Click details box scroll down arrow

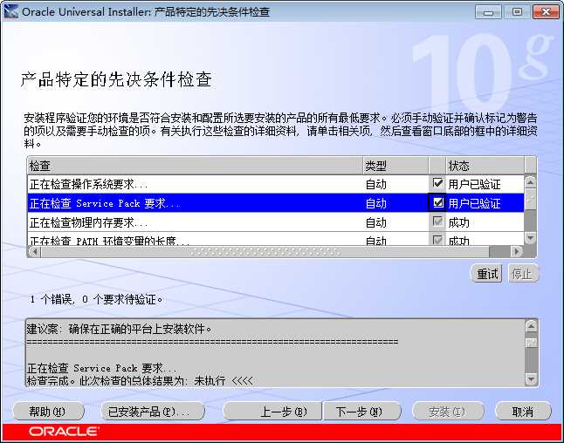coord(532,378)
